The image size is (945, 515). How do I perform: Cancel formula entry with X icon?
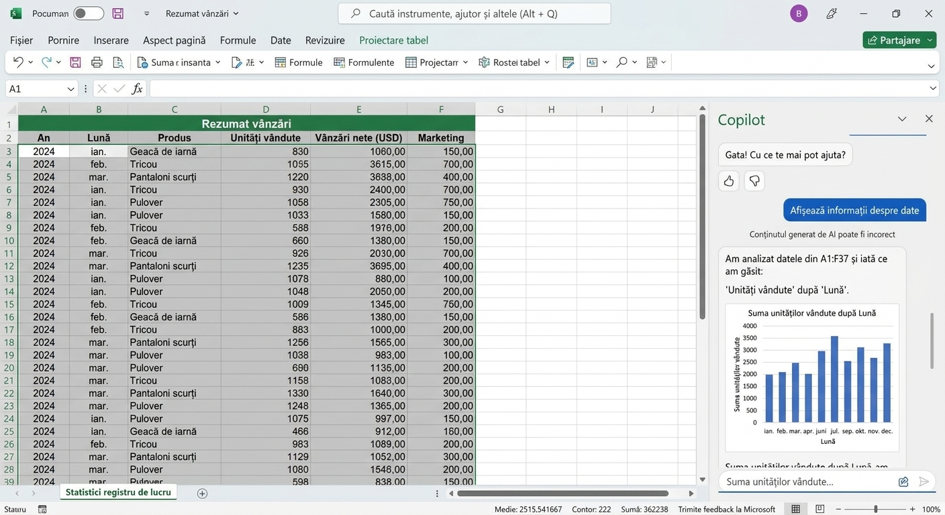(102, 89)
